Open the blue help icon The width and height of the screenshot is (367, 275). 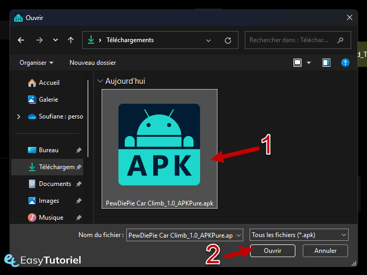coord(345,63)
